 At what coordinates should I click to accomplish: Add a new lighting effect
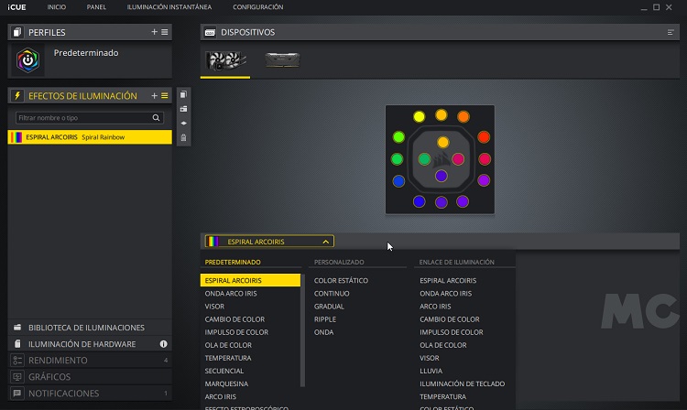pos(155,95)
